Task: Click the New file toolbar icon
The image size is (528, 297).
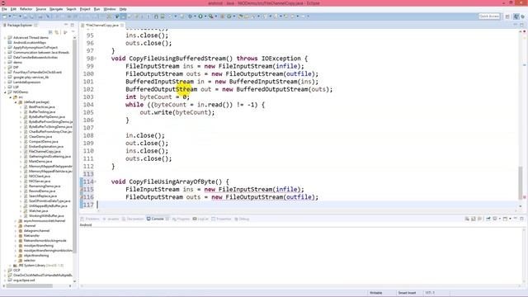Action: pos(5,16)
